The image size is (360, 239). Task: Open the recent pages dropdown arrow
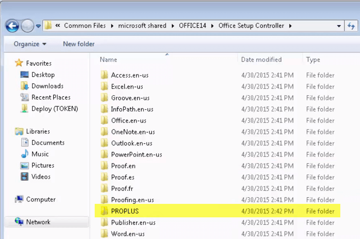click(x=39, y=26)
